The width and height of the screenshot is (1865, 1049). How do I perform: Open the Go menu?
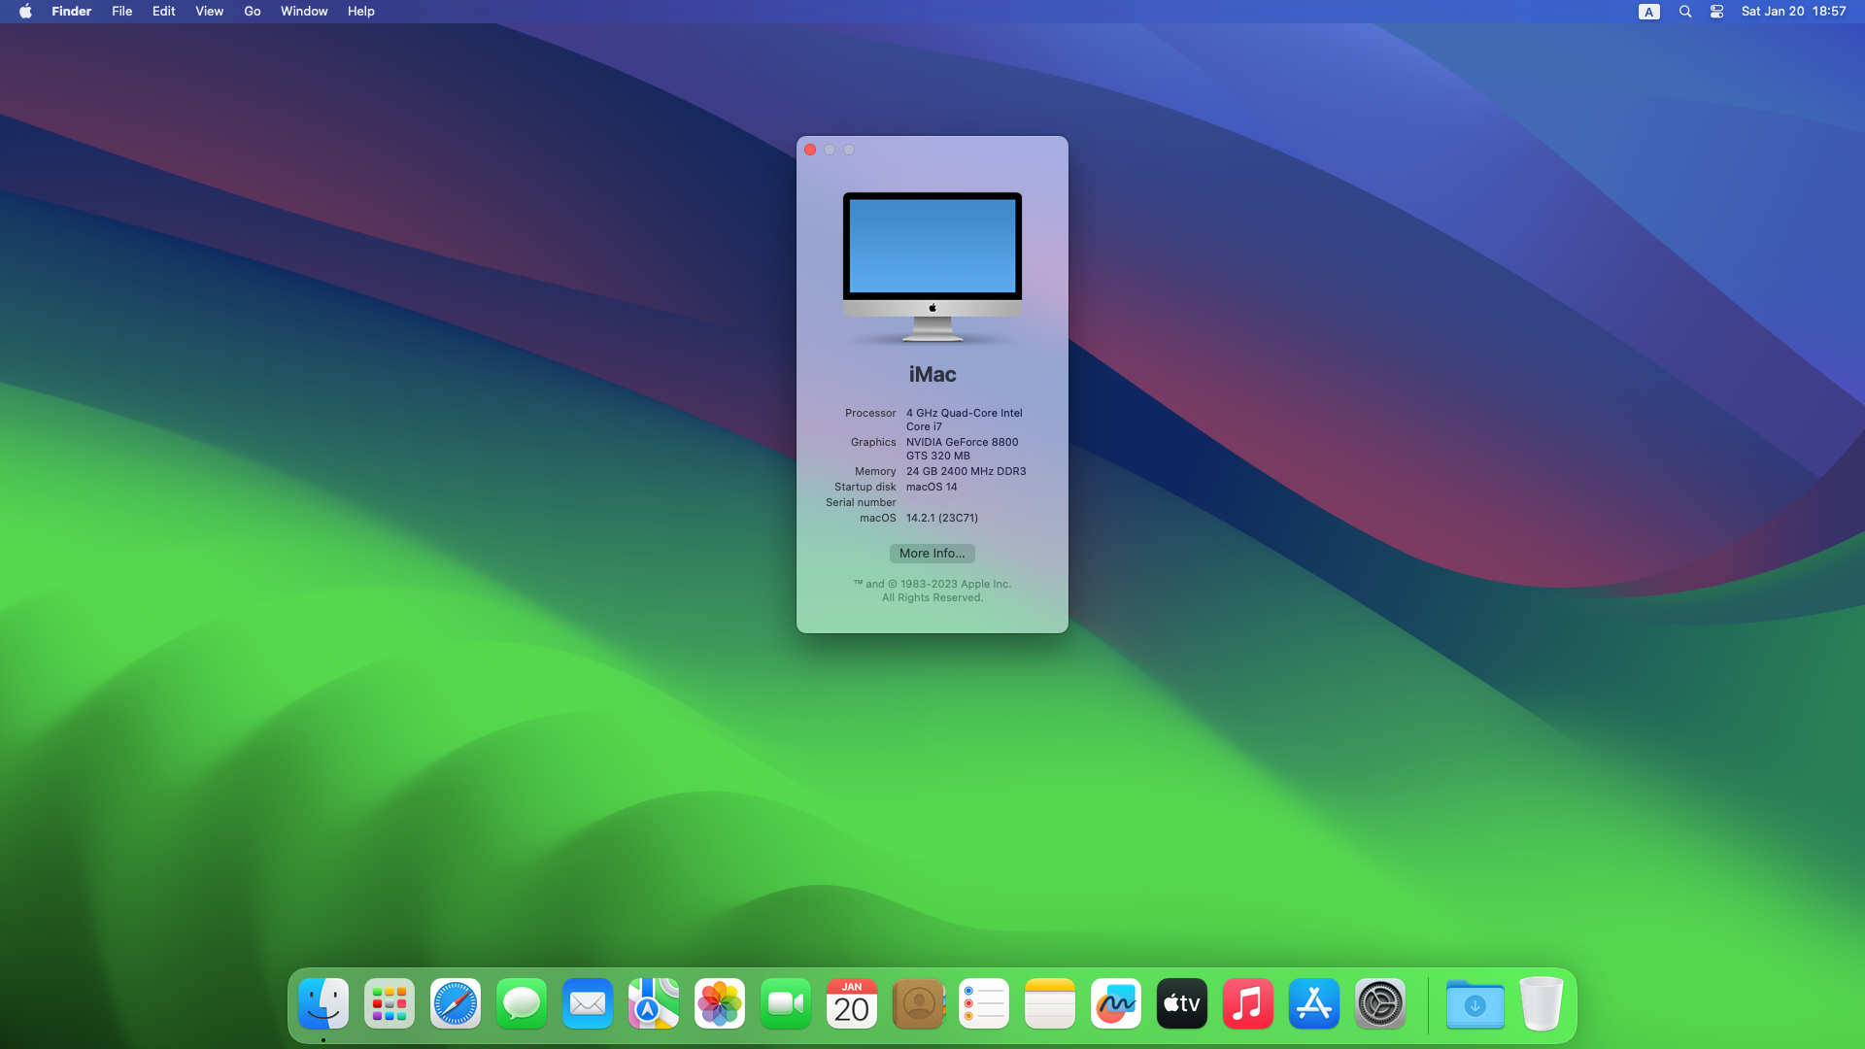(252, 12)
